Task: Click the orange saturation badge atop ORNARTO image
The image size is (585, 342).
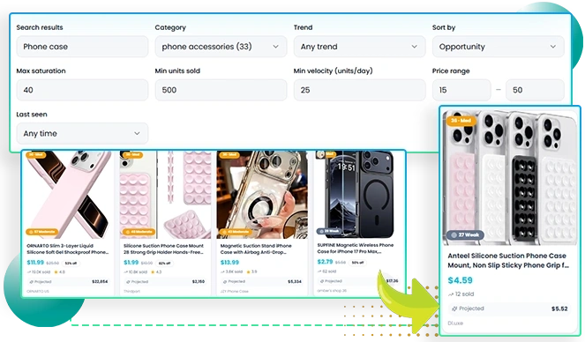Action: pyautogui.click(x=36, y=154)
